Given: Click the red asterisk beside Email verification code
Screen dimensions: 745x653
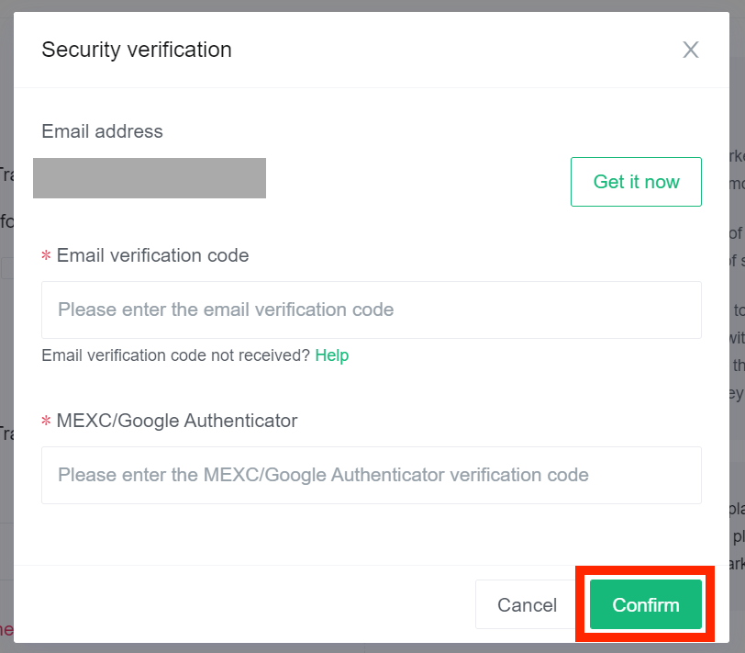Looking at the screenshot, I should click(46, 255).
